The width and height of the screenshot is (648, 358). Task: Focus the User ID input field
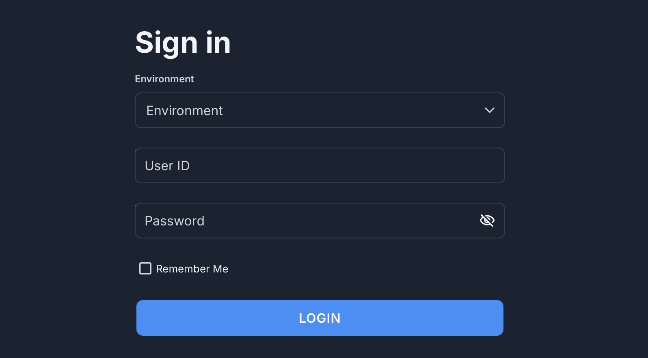pyautogui.click(x=320, y=165)
